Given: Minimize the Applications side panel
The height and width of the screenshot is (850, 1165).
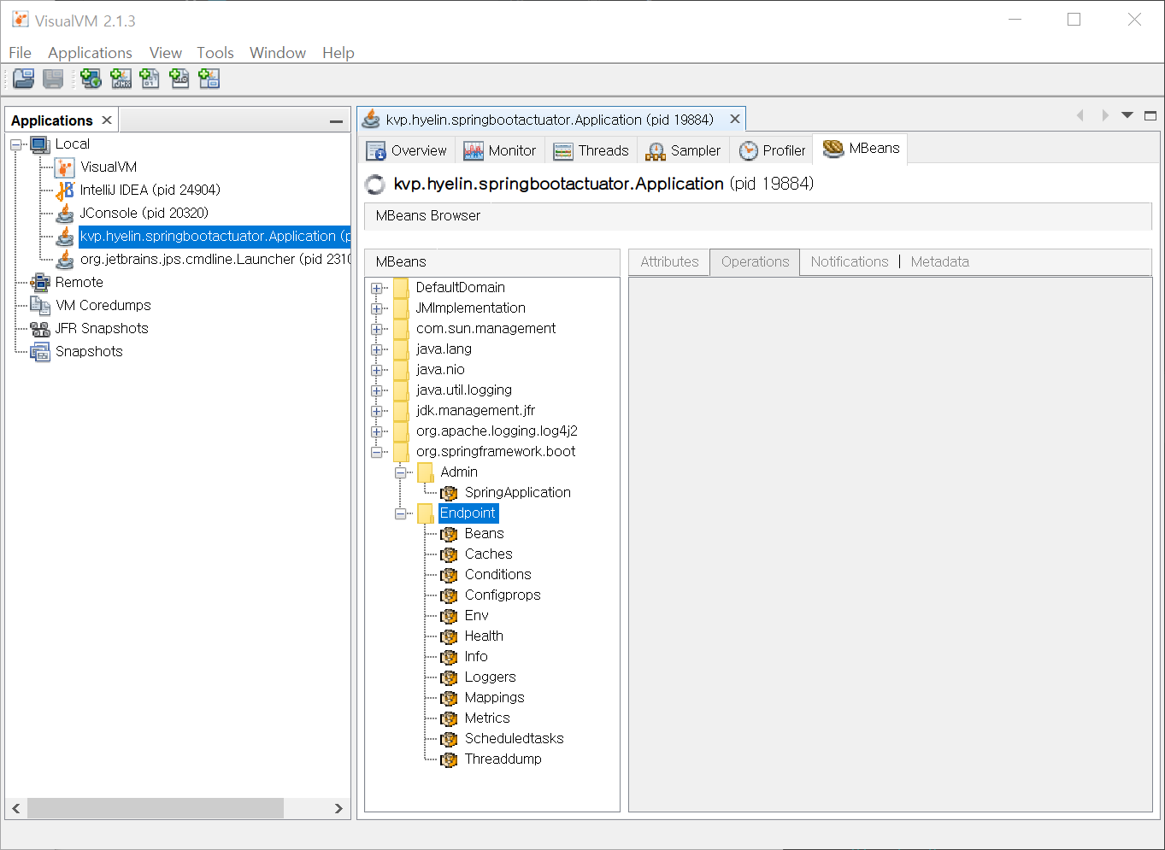Looking at the screenshot, I should click(336, 121).
